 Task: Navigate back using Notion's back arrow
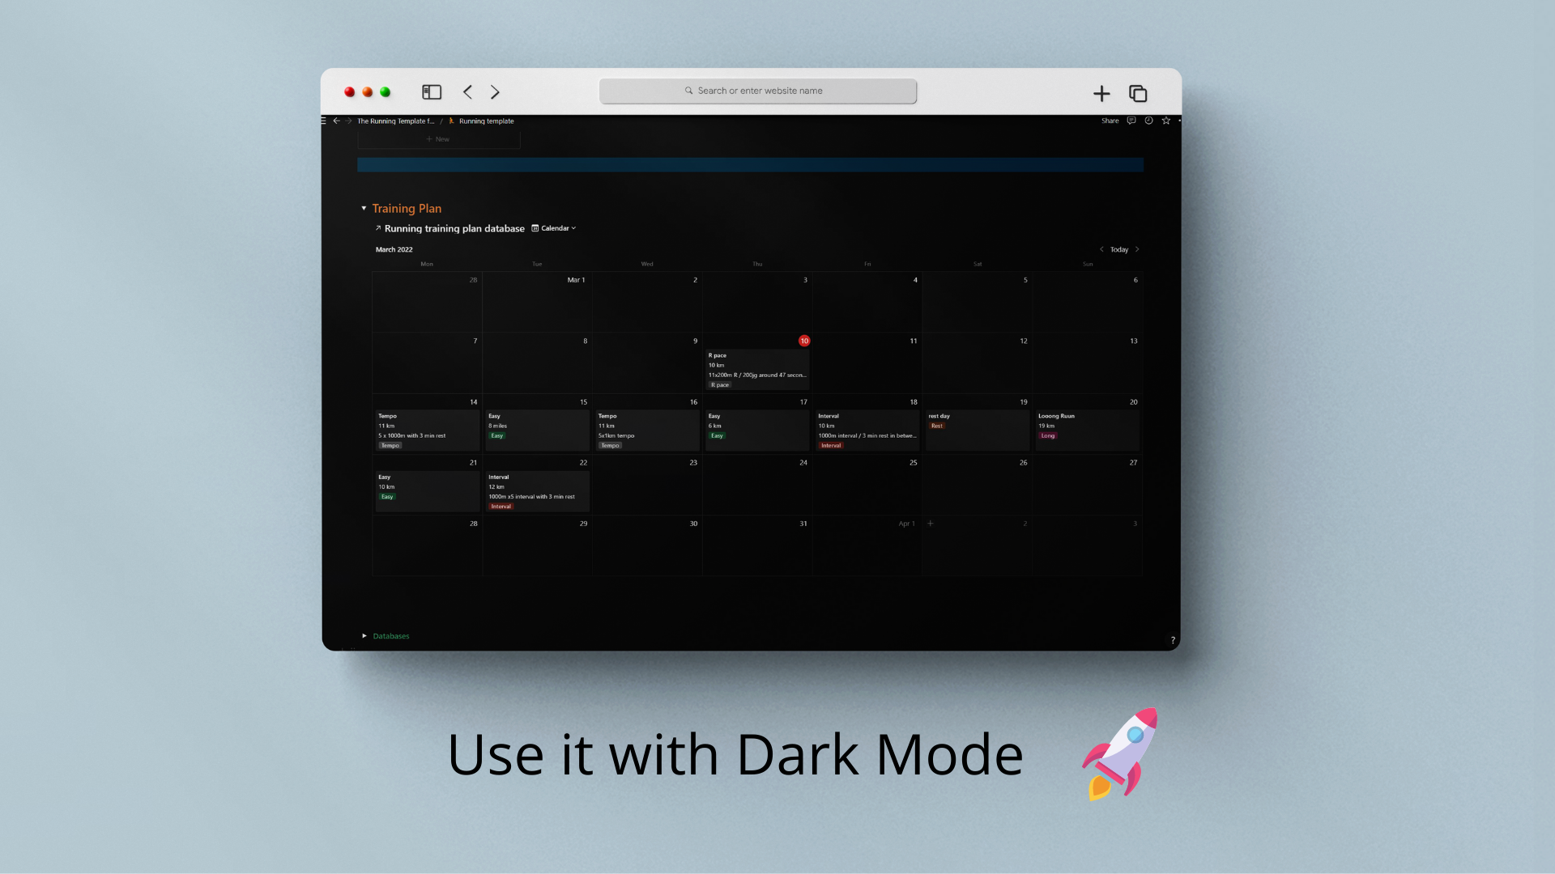click(x=336, y=121)
